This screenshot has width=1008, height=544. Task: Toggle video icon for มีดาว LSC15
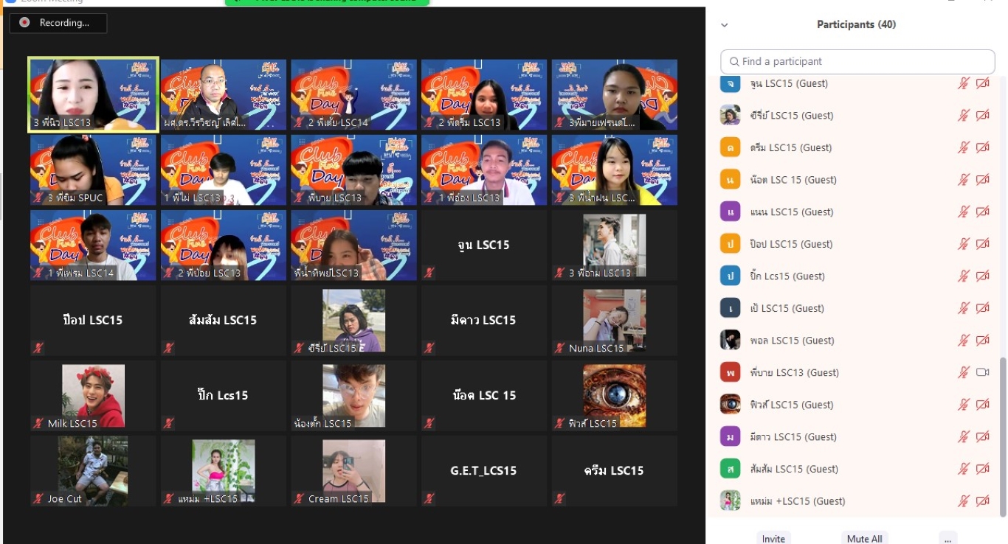coord(982,437)
